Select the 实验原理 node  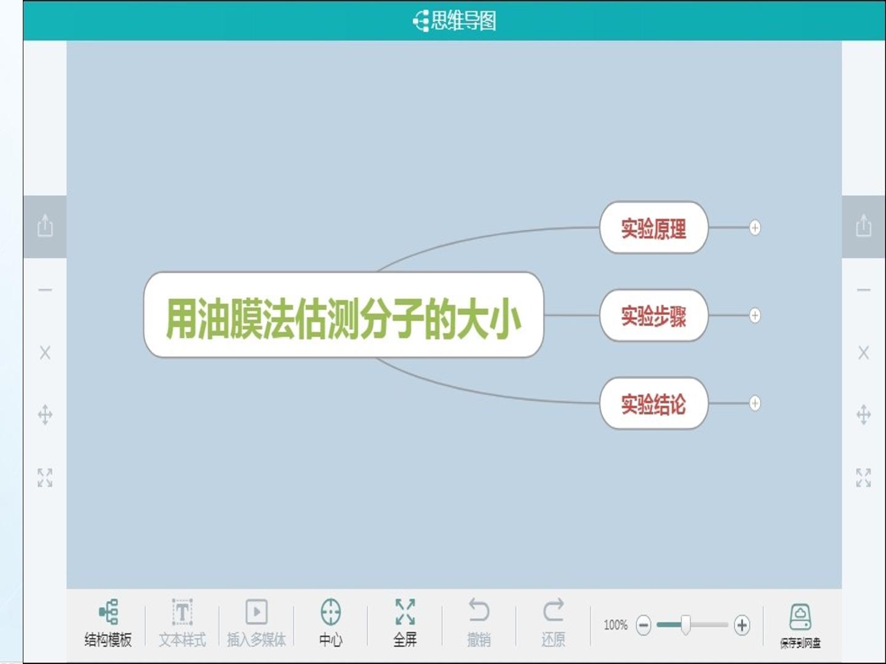pos(653,228)
